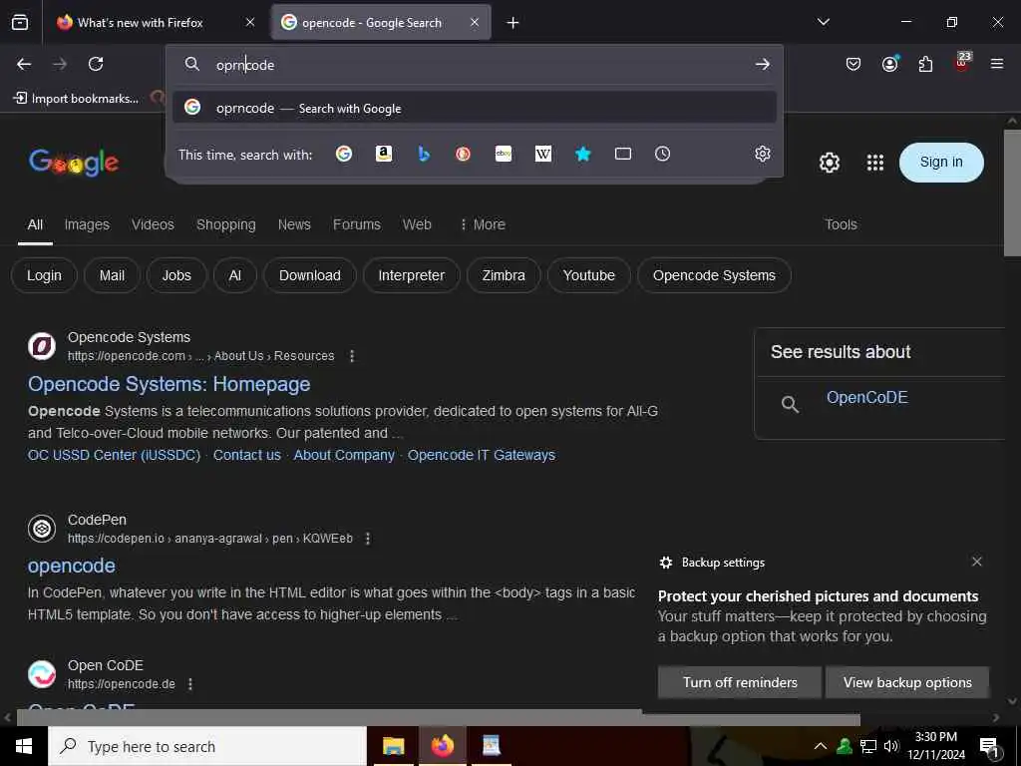Open the CodePen opencode result
1021x766 pixels.
click(x=72, y=567)
